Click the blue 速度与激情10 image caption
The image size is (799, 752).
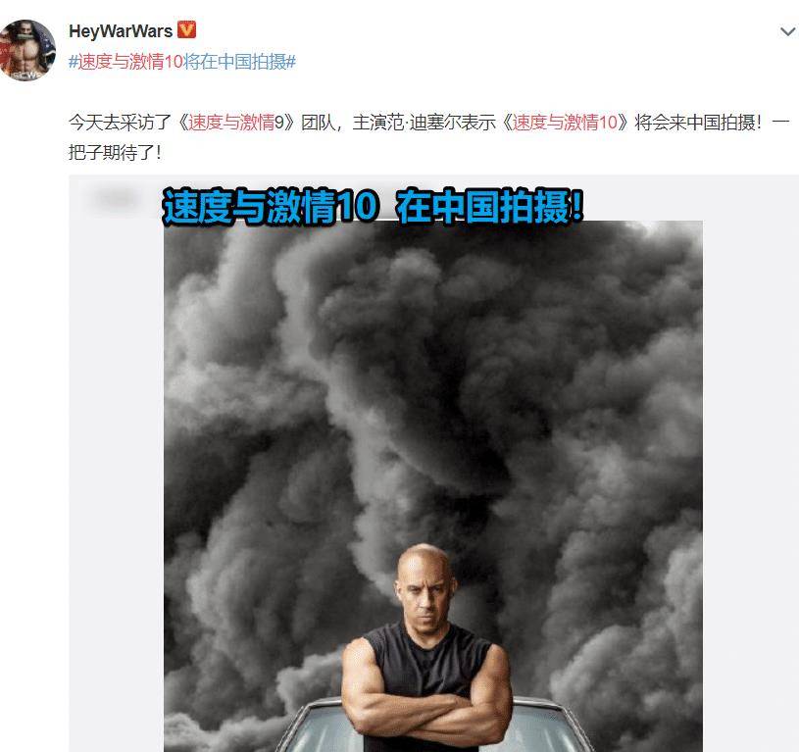point(271,206)
